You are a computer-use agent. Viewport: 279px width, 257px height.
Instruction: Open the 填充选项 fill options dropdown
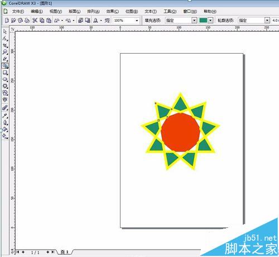[x=194, y=20]
